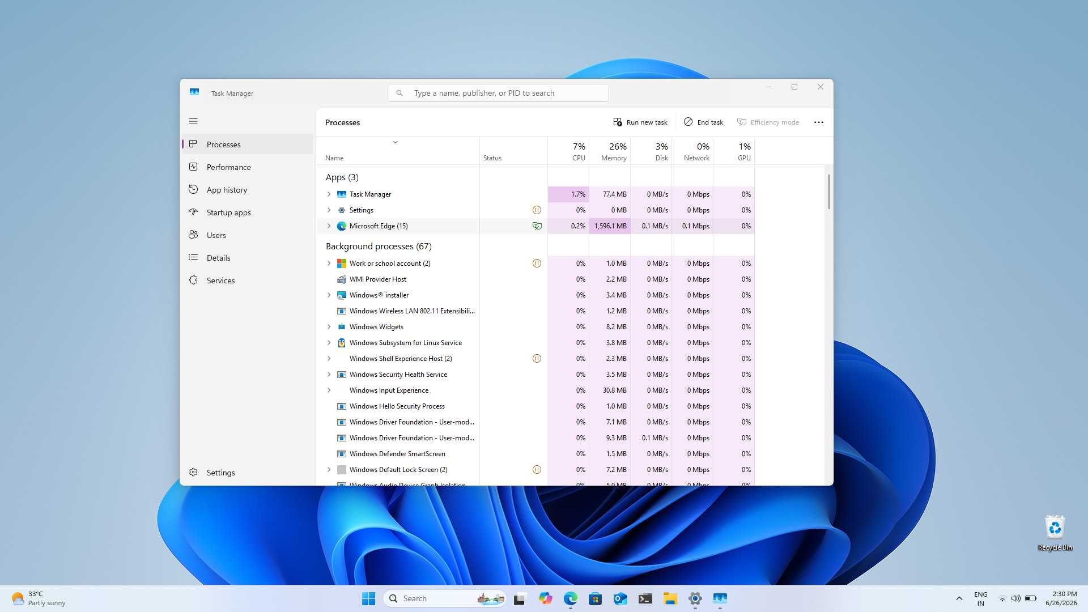Image resolution: width=1088 pixels, height=612 pixels.
Task: Focus the name, publisher, or PID search field
Action: tap(498, 93)
